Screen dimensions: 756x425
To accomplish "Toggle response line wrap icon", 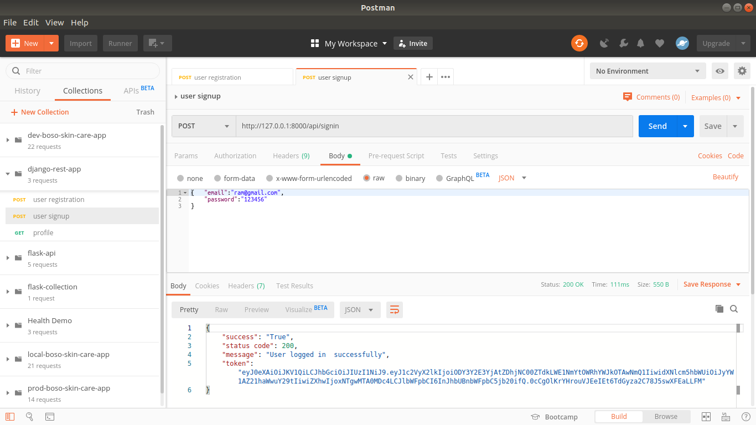I will point(395,310).
